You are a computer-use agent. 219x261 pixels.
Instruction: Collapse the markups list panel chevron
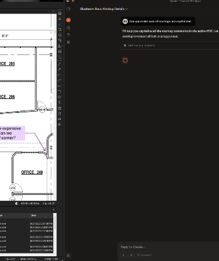[x=54, y=210]
